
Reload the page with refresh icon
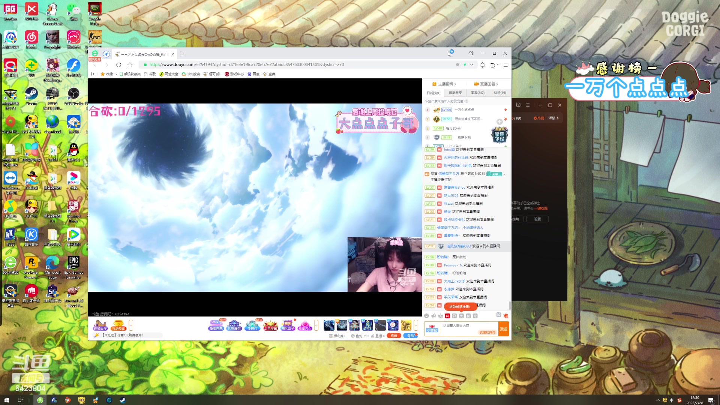[x=118, y=64]
